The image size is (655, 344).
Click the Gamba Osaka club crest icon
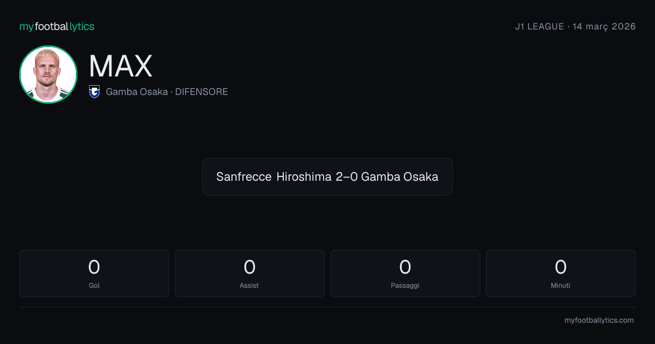click(x=94, y=92)
